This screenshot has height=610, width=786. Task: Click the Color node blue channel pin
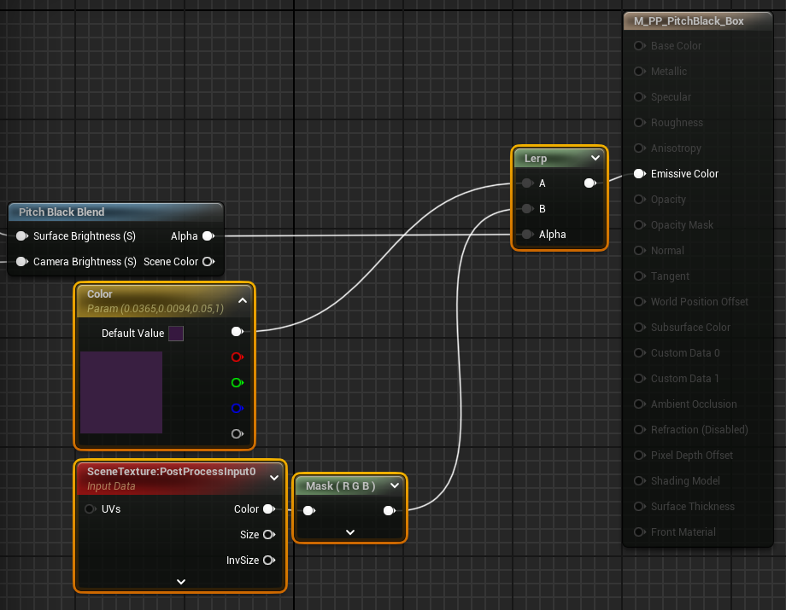click(238, 409)
